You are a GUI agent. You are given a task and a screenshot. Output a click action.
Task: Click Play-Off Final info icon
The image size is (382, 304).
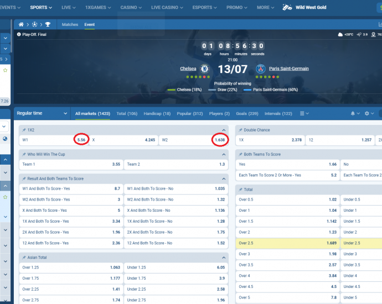tap(19, 34)
